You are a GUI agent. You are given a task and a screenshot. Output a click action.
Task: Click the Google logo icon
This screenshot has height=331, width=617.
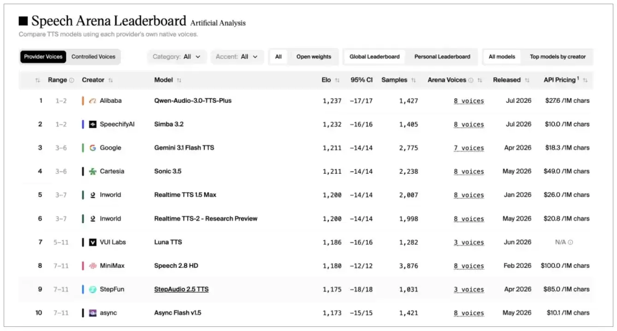click(93, 148)
